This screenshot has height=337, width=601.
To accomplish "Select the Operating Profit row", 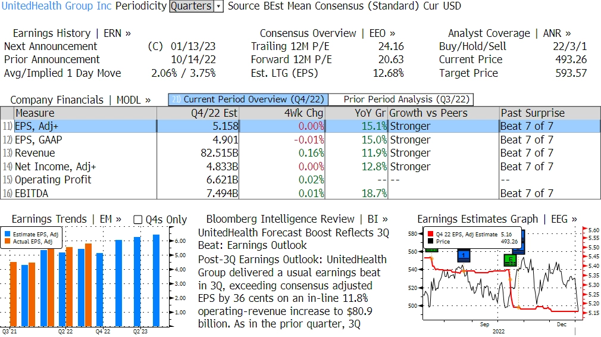I will click(x=300, y=180).
